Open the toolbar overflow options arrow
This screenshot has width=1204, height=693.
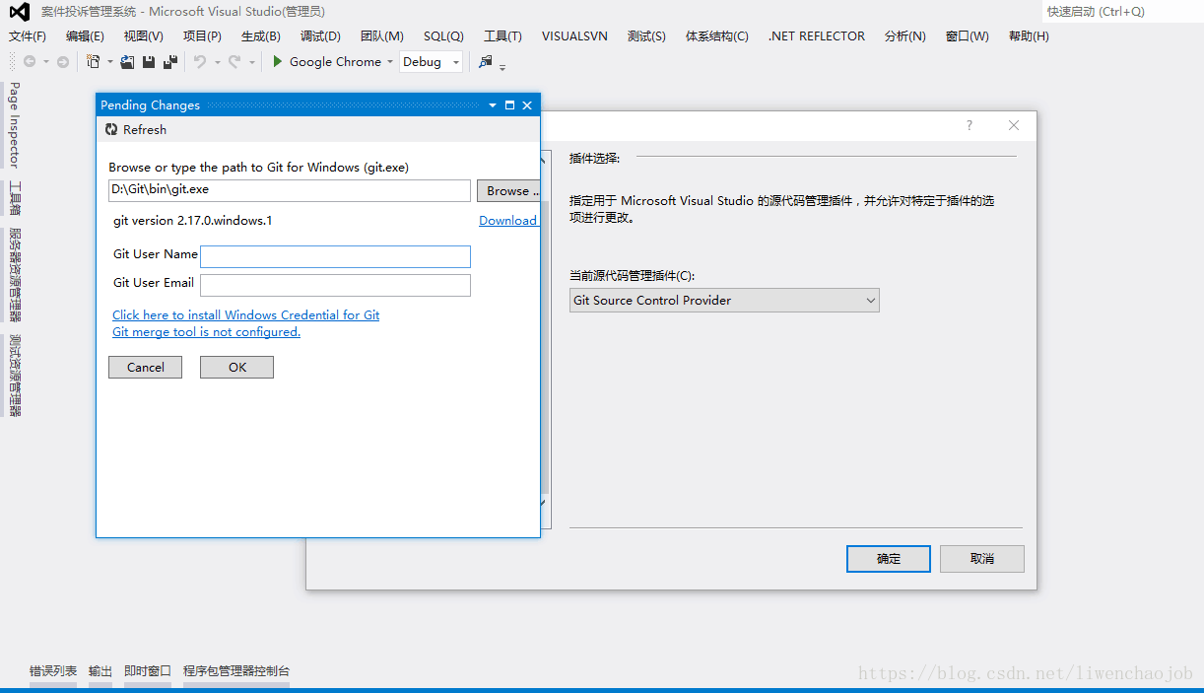[x=502, y=66]
